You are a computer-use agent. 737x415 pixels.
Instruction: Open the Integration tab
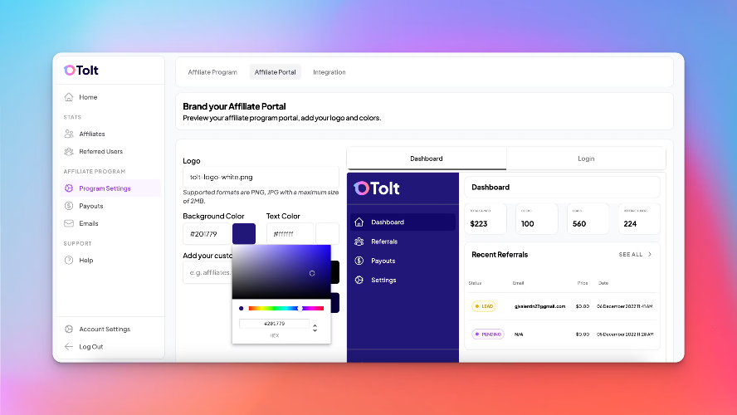point(329,72)
